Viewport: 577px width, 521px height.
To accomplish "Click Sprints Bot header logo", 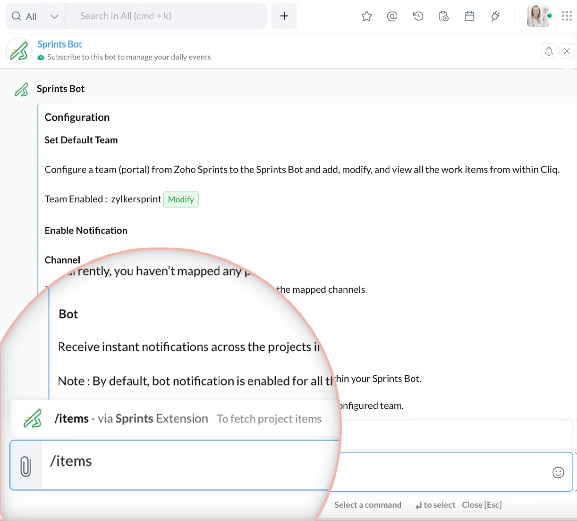I will 19,50.
